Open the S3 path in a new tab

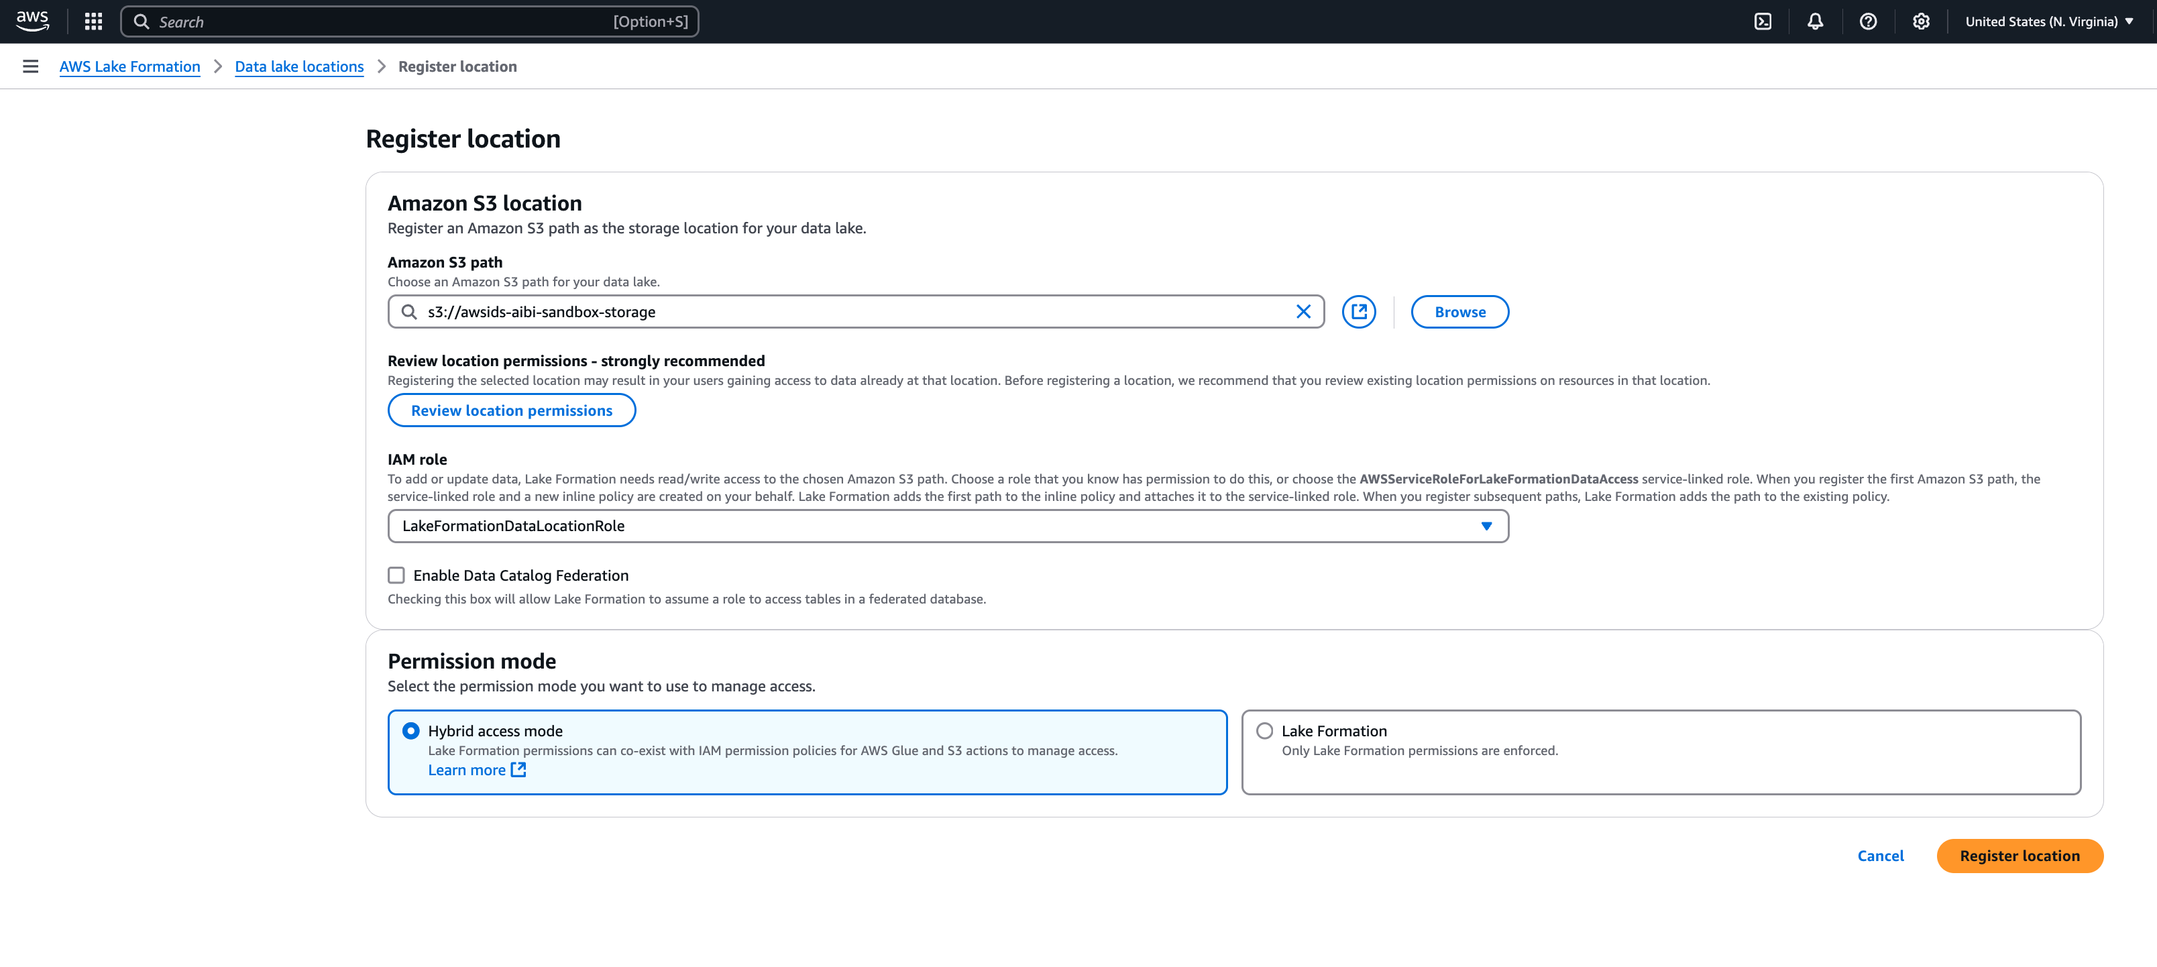pyautogui.click(x=1359, y=311)
